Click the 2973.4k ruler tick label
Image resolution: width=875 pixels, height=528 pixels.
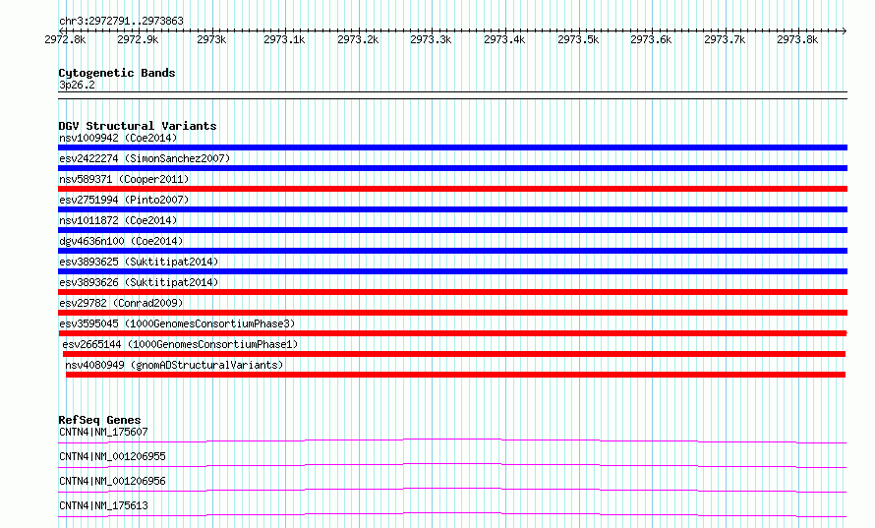click(504, 39)
